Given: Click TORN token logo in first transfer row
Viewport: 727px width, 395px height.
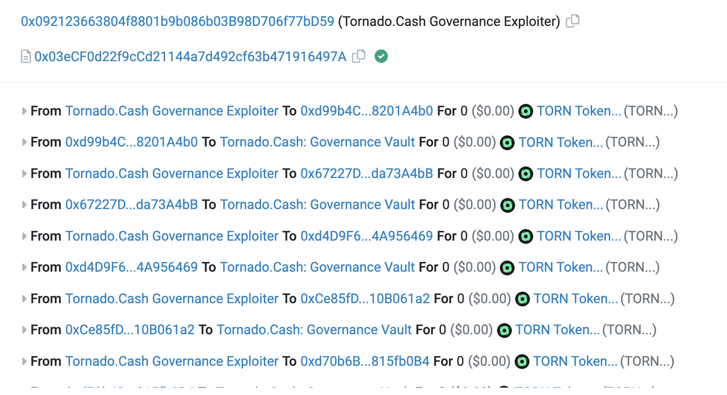Looking at the screenshot, I should coord(525,111).
